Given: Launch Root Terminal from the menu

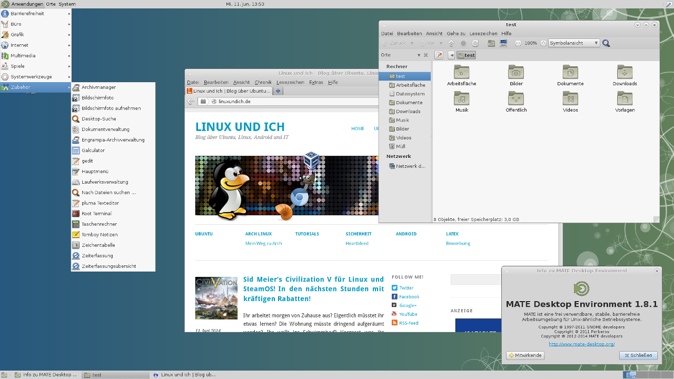Looking at the screenshot, I should coord(113,213).
